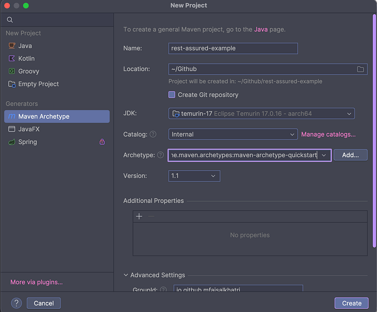Click the Empty Project folder icon
This screenshot has width=377, height=312.
[x=12, y=84]
